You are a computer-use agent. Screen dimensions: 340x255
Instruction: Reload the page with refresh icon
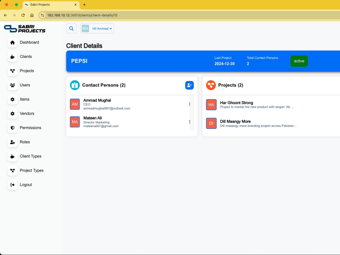[x=23, y=15]
